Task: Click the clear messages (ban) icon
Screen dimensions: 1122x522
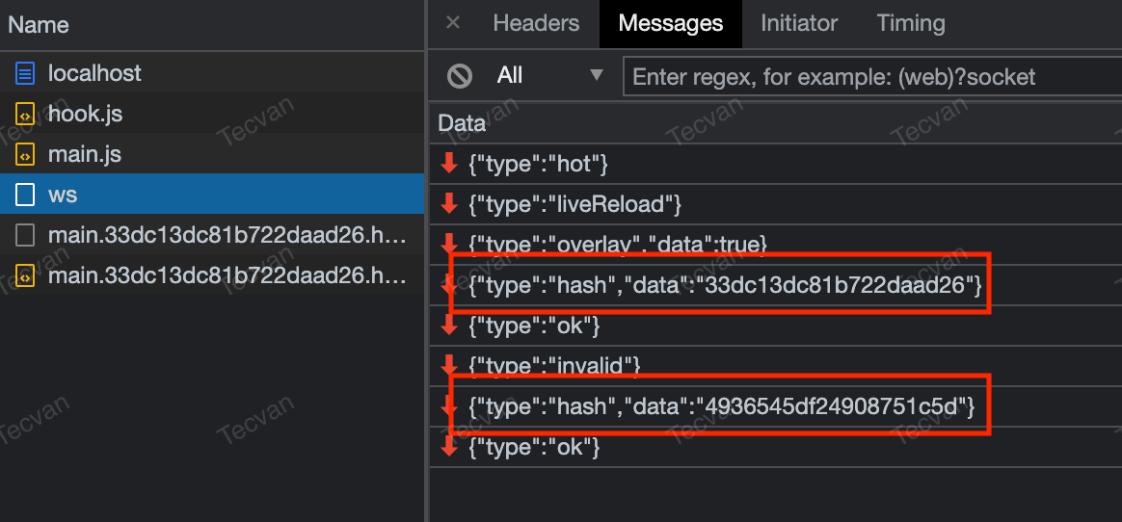Action: [x=460, y=75]
